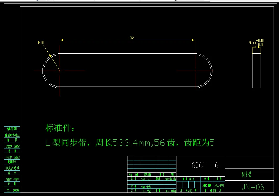Select the +0.10 tolerance text
Image resolution: width=279 pixels, height=196 pixels.
(x=260, y=41)
